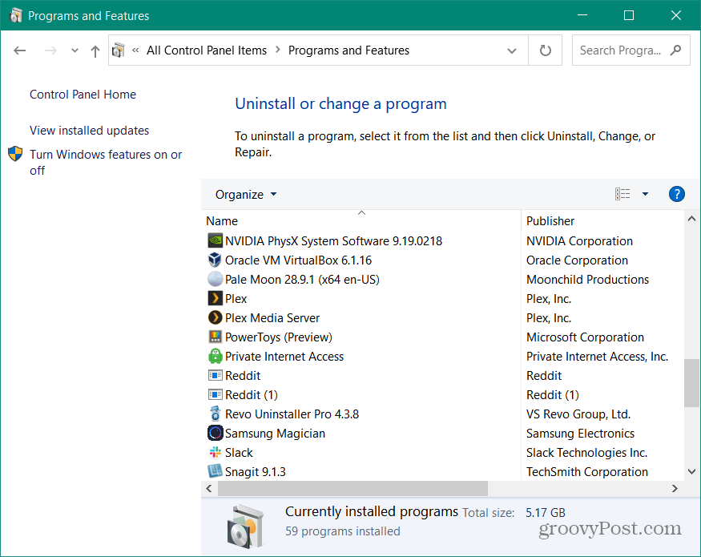Click the icon beside Reddit (1)
The image size is (701, 557).
(215, 394)
